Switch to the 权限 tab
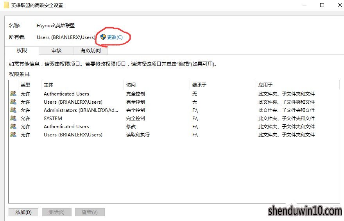This screenshot has width=344, height=221. pyautogui.click(x=22, y=50)
